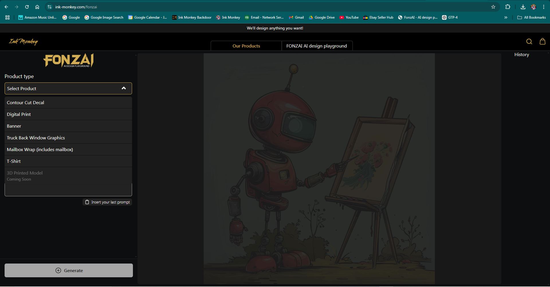Click inside the prompt text box
Image resolution: width=550 pixels, height=287 pixels.
pos(68,190)
